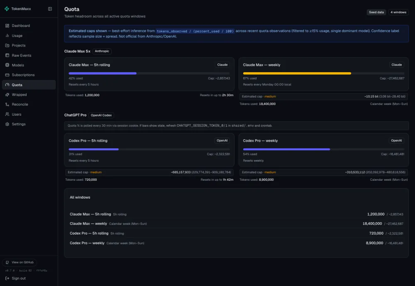415x286 pixels.
Task: Click the Users people icon
Action: pos(7,114)
